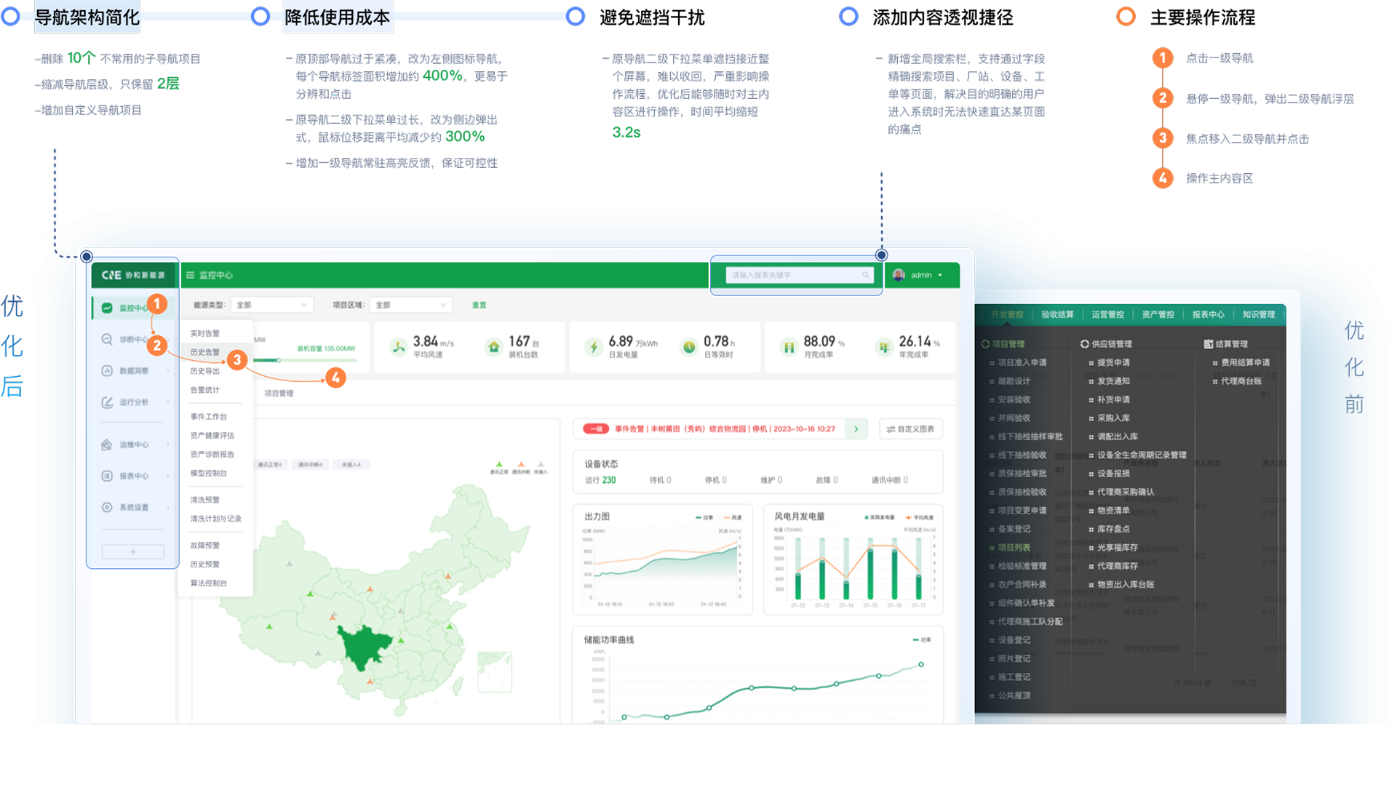
Task: Click the 资产管控 tab in old navigation
Action: (x=1158, y=314)
